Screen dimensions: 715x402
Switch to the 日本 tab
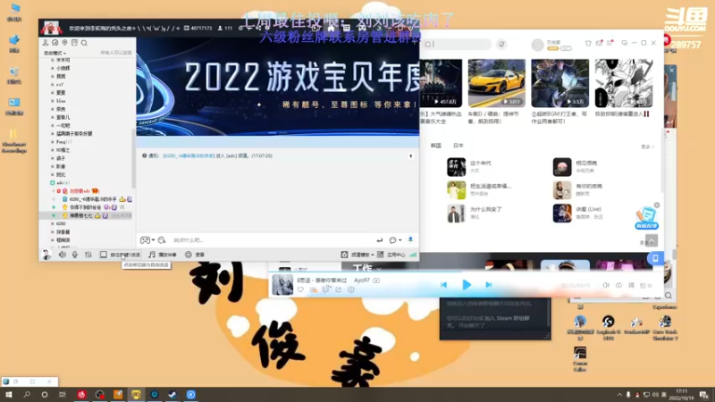point(458,146)
